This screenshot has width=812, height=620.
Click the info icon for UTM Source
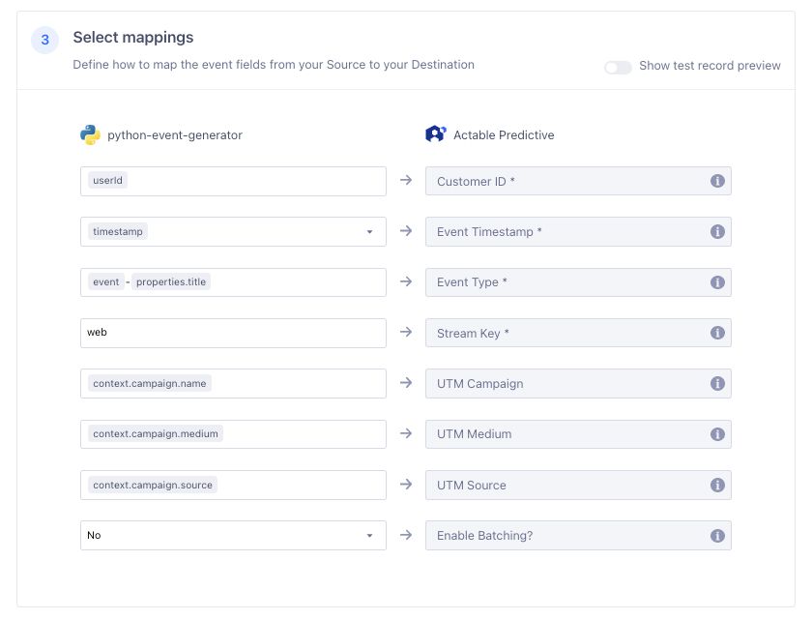[717, 485]
